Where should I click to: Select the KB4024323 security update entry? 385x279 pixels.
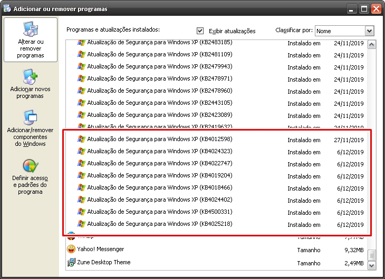pyautogui.click(x=217, y=151)
